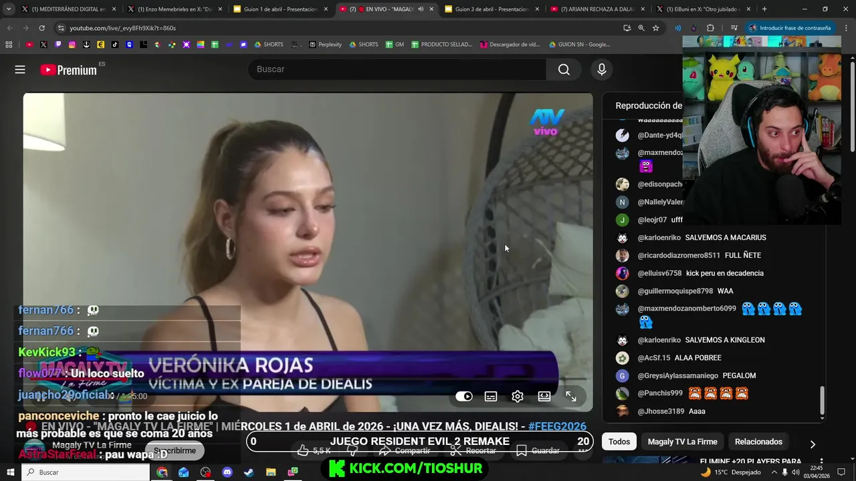Open the Windows Start menu
Image resolution: width=856 pixels, height=481 pixels.
[x=10, y=472]
